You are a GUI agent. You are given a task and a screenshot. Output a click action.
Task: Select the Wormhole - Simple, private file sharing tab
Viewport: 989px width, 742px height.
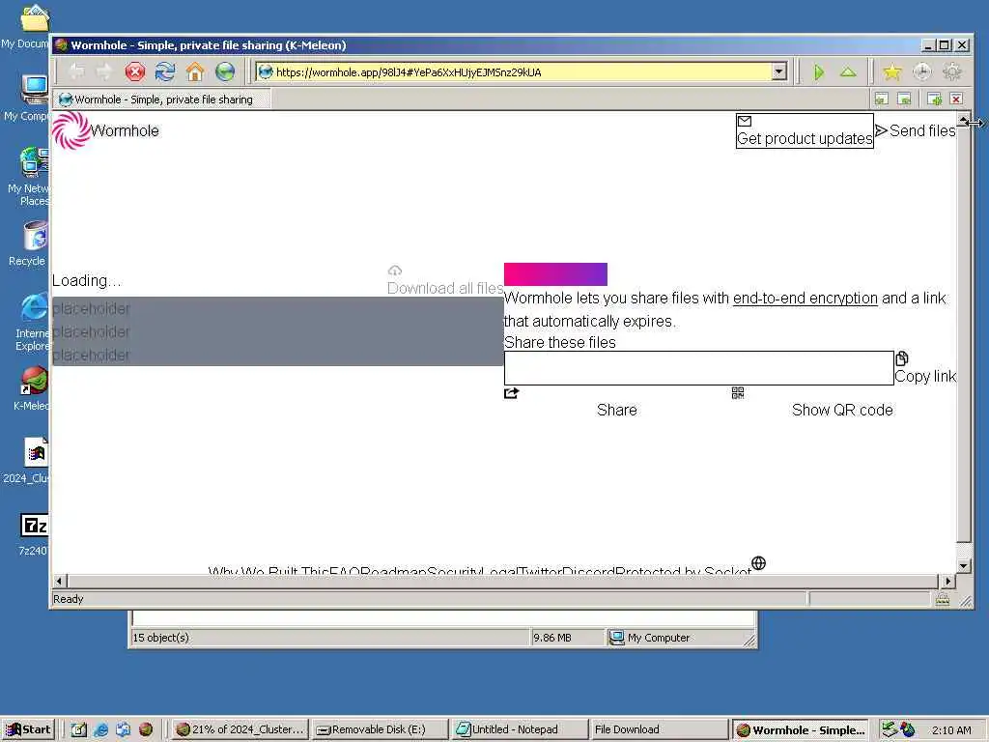coord(162,100)
